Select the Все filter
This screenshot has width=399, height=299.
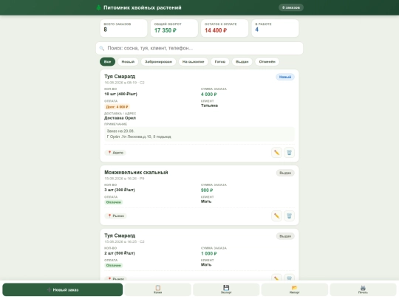click(x=107, y=62)
